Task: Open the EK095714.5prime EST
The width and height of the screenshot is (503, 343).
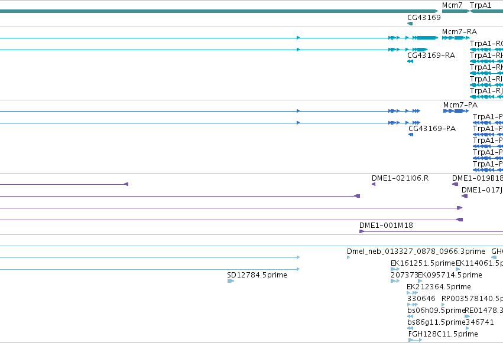Action: coord(420,281)
